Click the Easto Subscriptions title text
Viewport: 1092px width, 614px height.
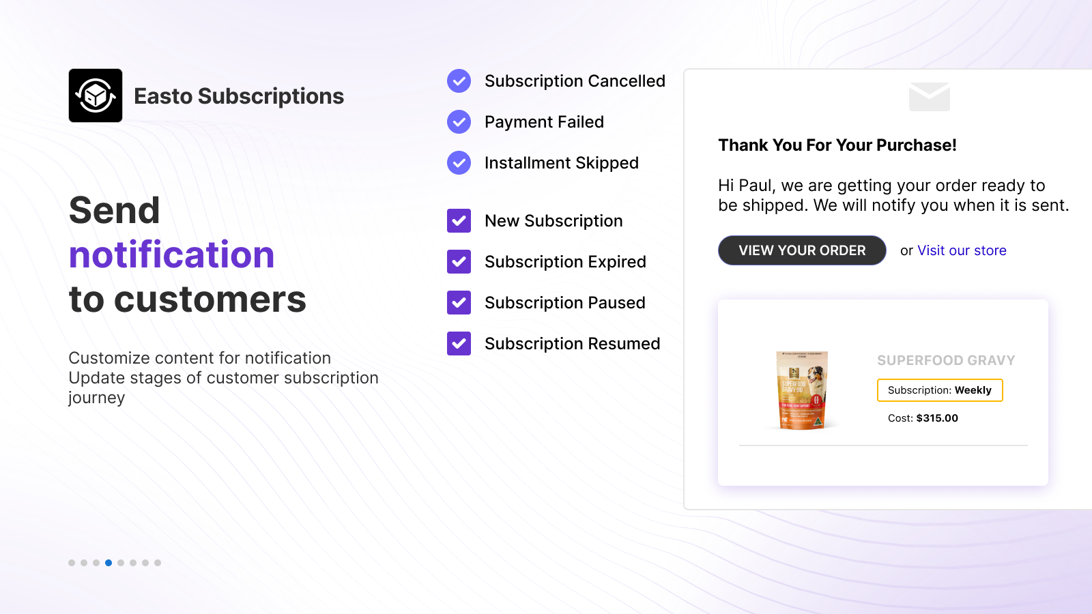pos(239,96)
